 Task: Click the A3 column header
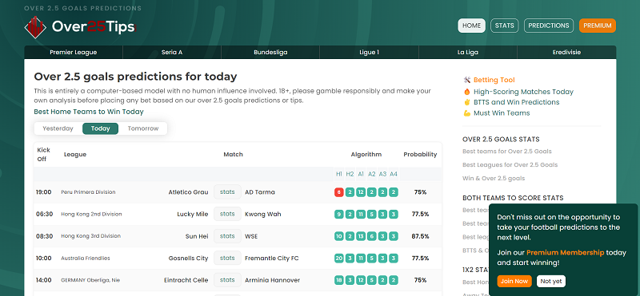382,174
